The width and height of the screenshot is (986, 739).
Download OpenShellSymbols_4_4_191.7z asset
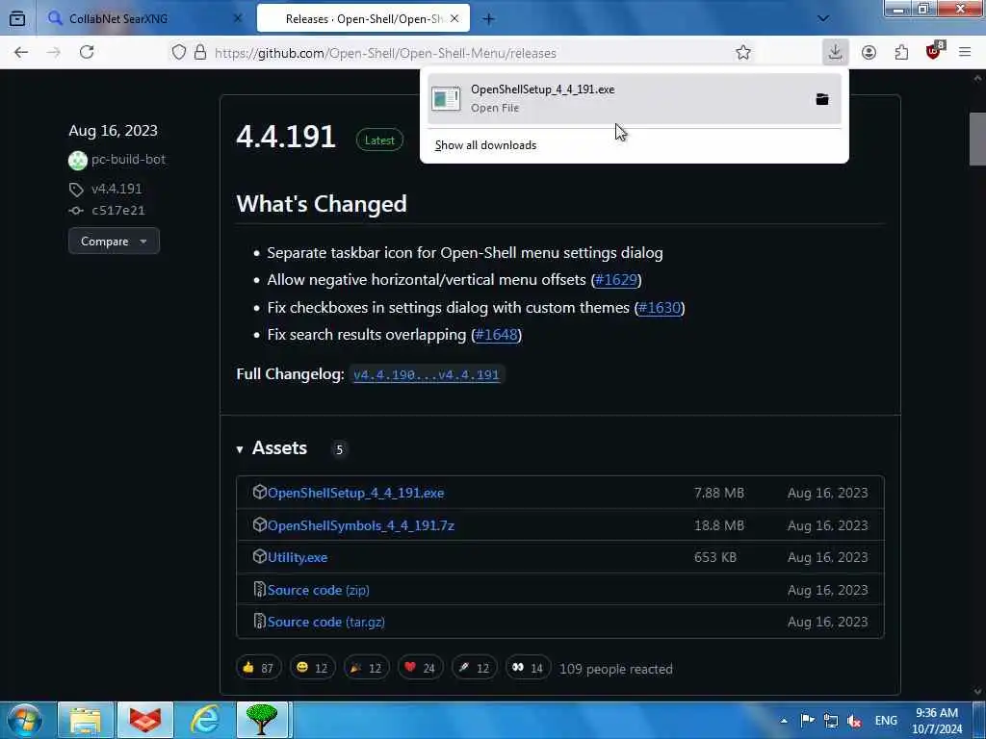coord(360,525)
